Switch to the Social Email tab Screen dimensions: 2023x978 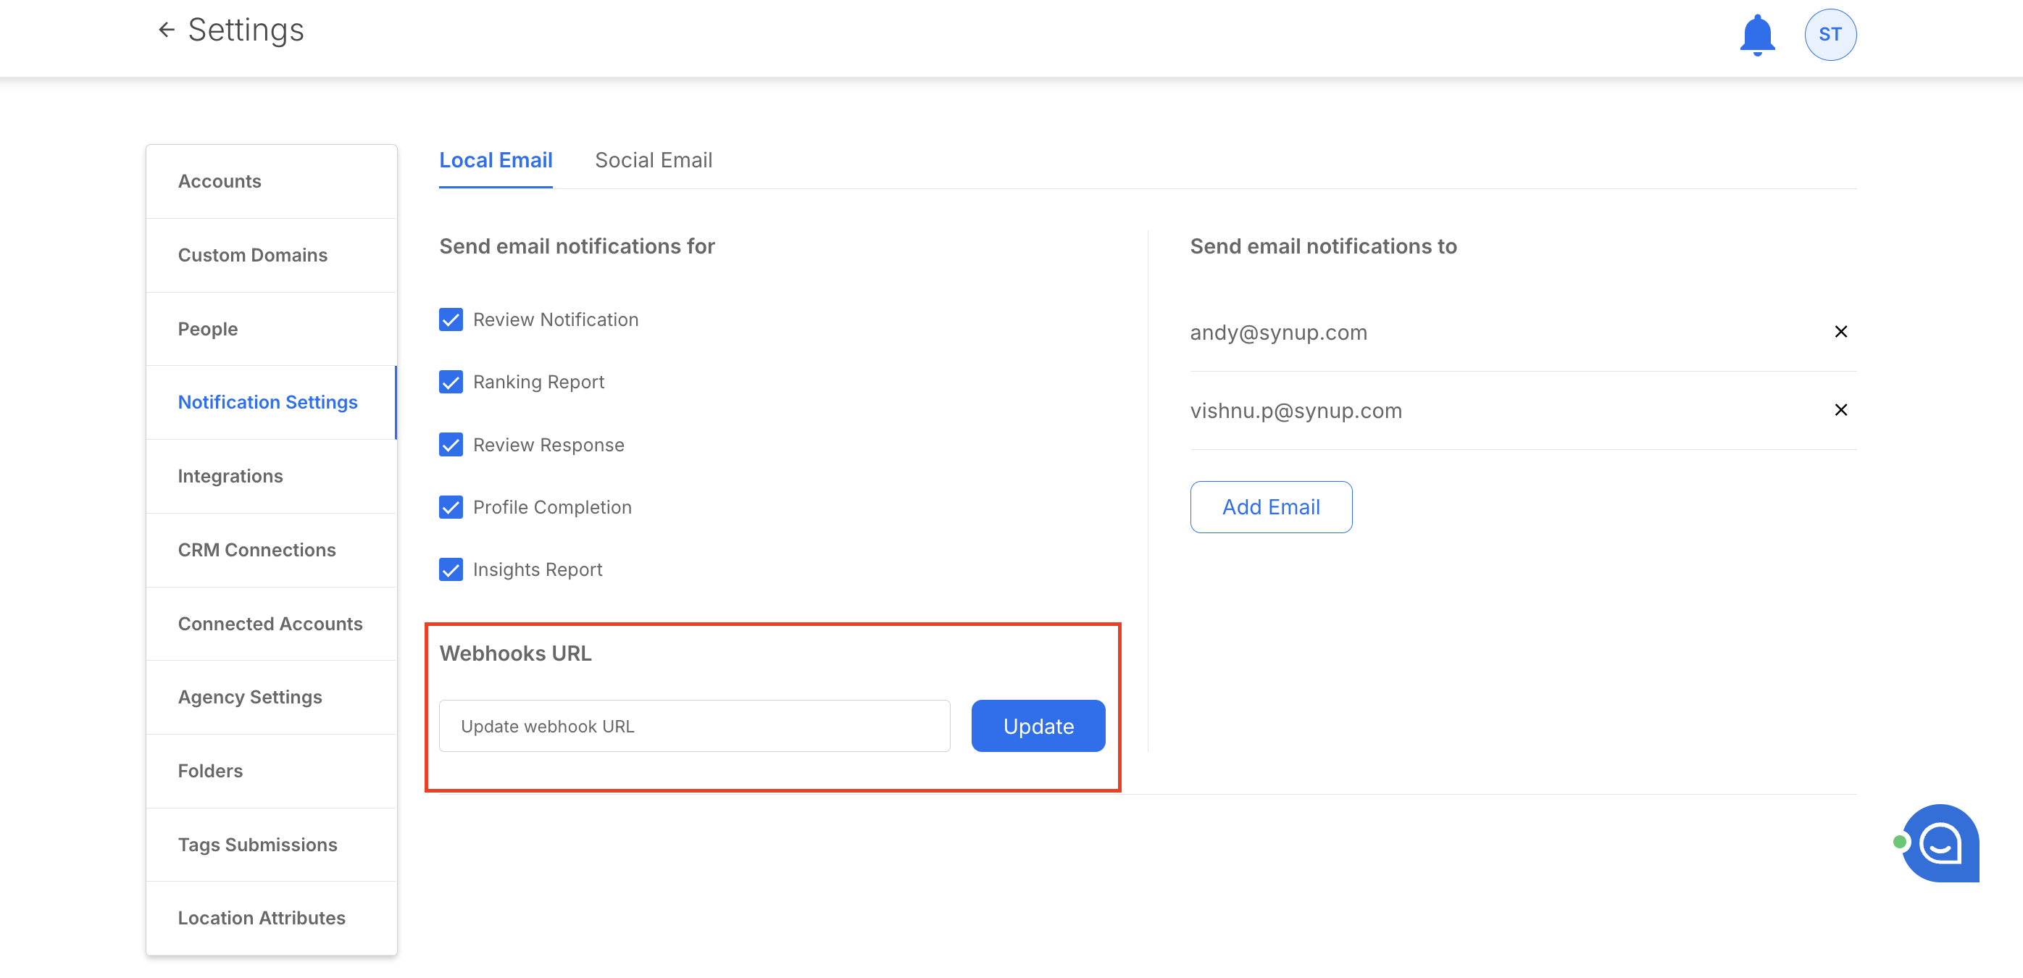point(654,160)
